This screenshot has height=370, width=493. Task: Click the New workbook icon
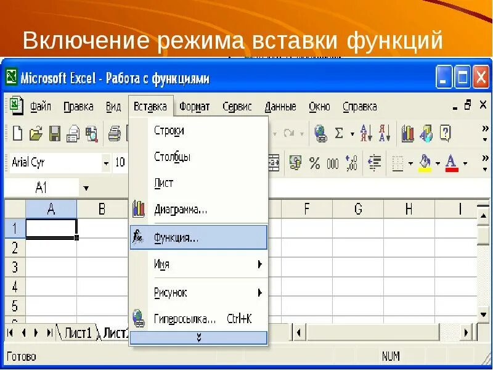pyautogui.click(x=18, y=133)
